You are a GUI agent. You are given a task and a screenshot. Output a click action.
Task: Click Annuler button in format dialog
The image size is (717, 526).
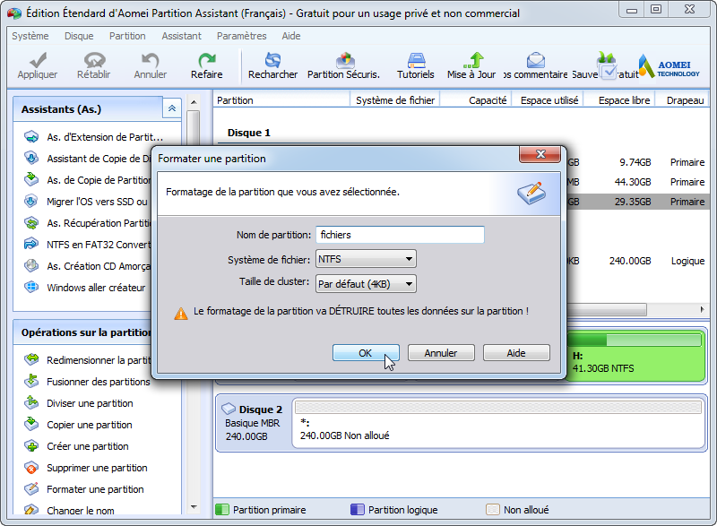coord(441,353)
